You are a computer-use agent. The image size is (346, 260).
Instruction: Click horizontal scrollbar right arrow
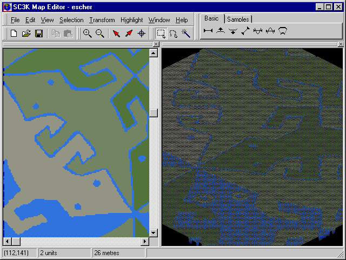point(145,242)
